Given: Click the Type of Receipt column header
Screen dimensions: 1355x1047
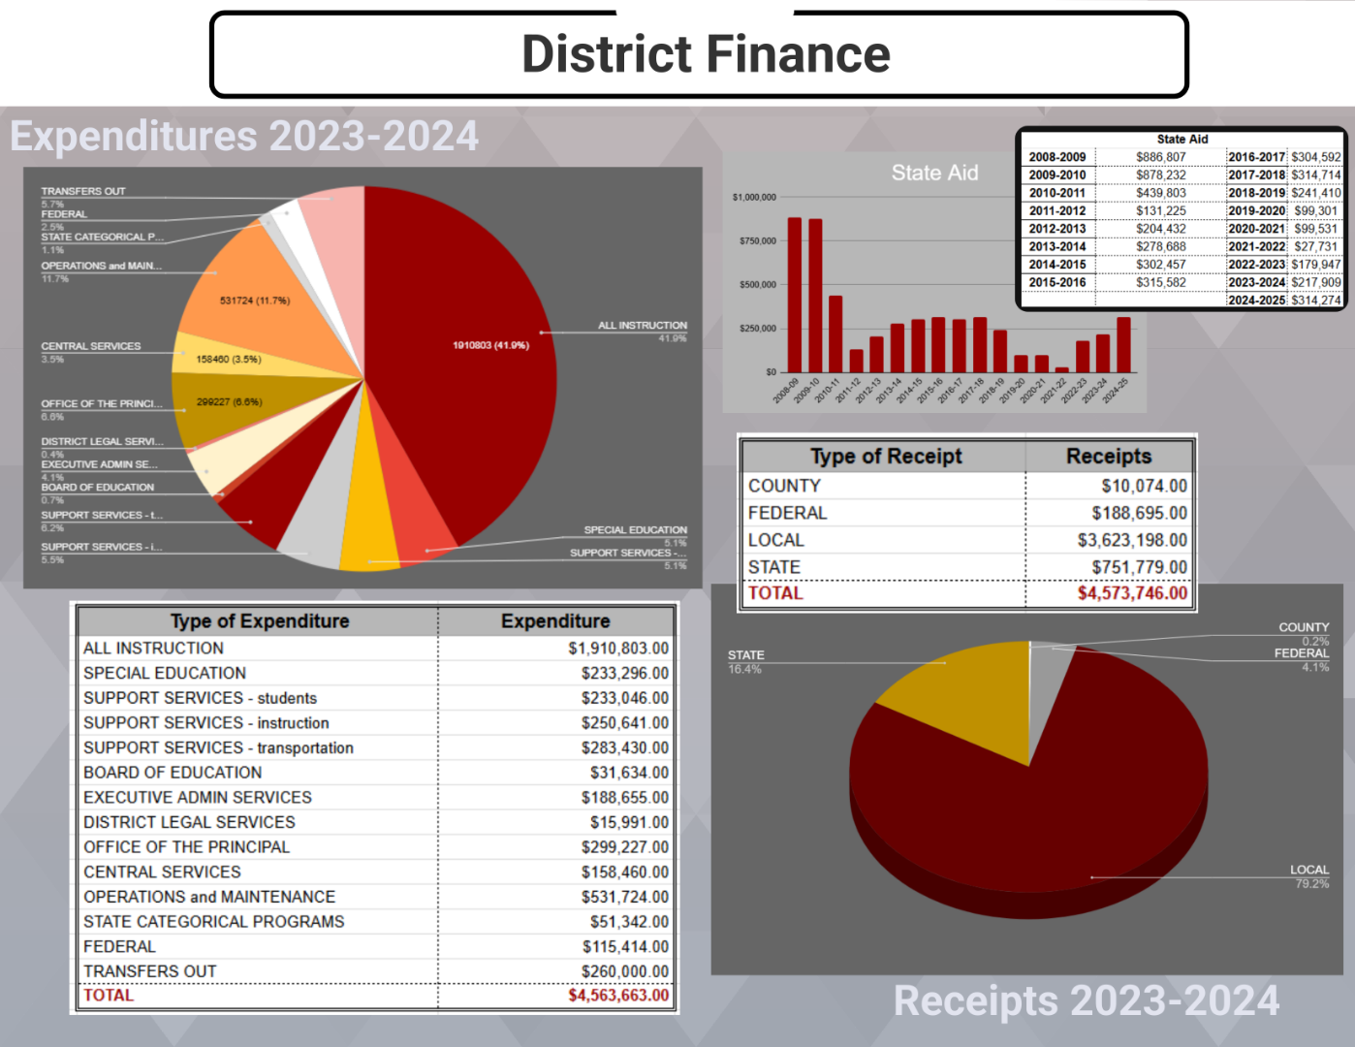Looking at the screenshot, I should tap(885, 457).
